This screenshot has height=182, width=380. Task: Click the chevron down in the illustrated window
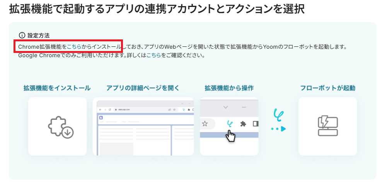[225, 107]
